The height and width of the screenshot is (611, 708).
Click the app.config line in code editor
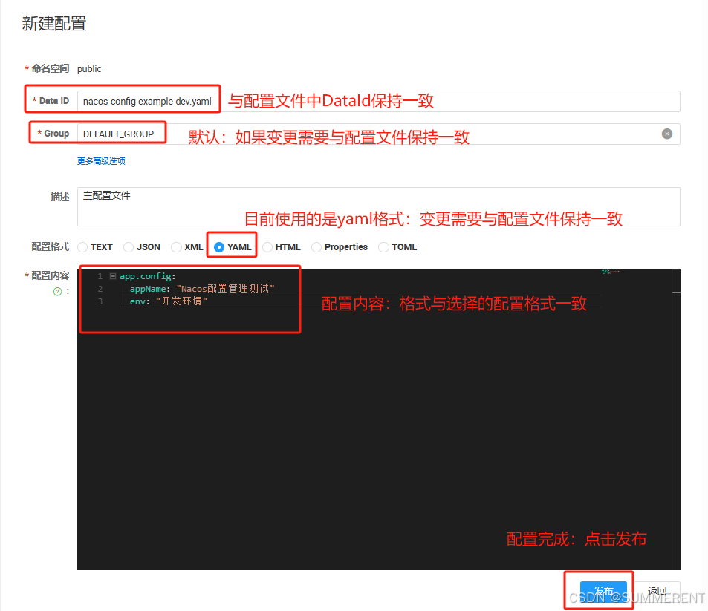click(x=147, y=276)
